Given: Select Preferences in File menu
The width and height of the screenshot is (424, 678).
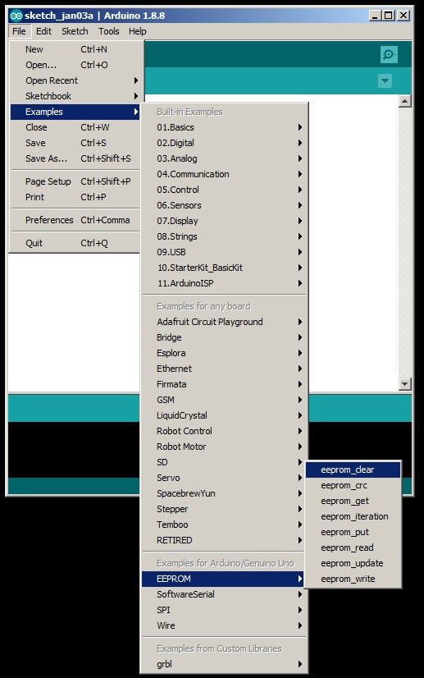Looking at the screenshot, I should 75,220.
